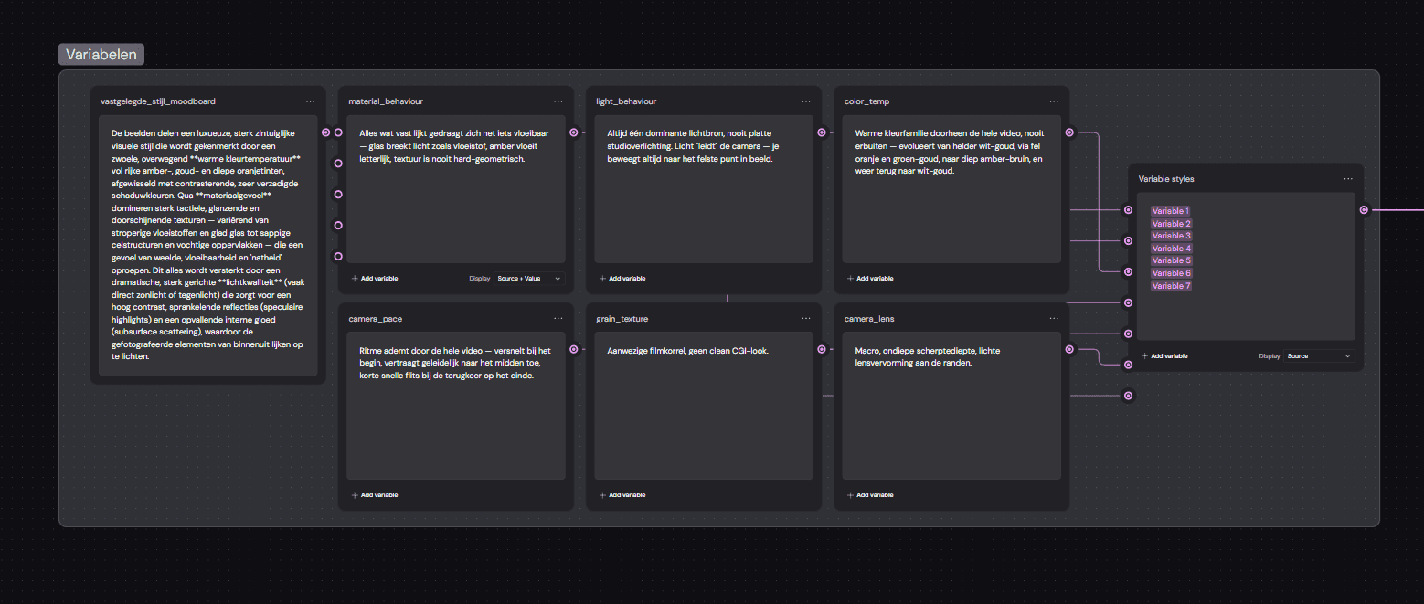The width and height of the screenshot is (1424, 604).
Task: Click the Variabelen group label
Action: 101,55
